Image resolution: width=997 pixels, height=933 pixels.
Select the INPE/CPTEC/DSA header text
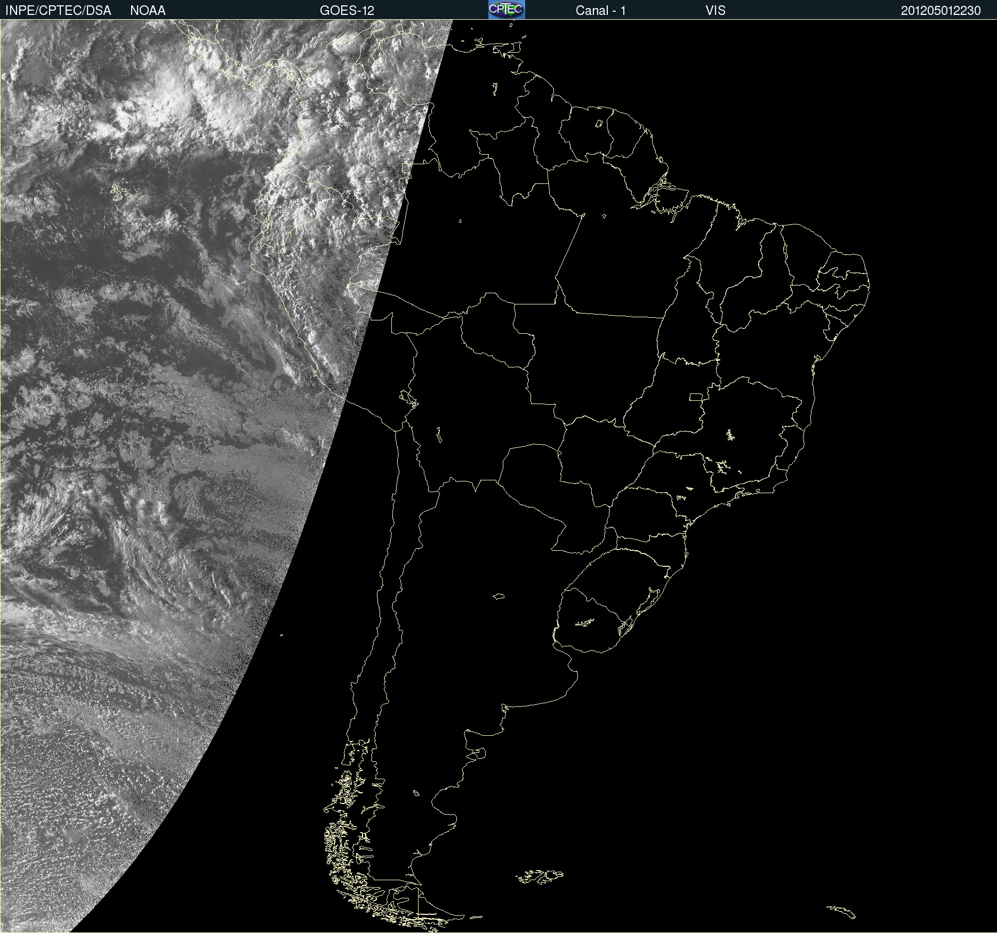(x=58, y=11)
